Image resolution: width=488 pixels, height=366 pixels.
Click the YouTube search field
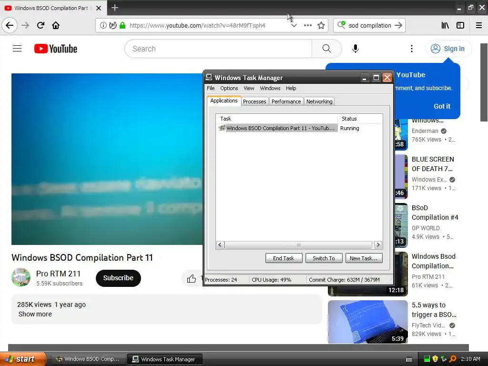218,49
